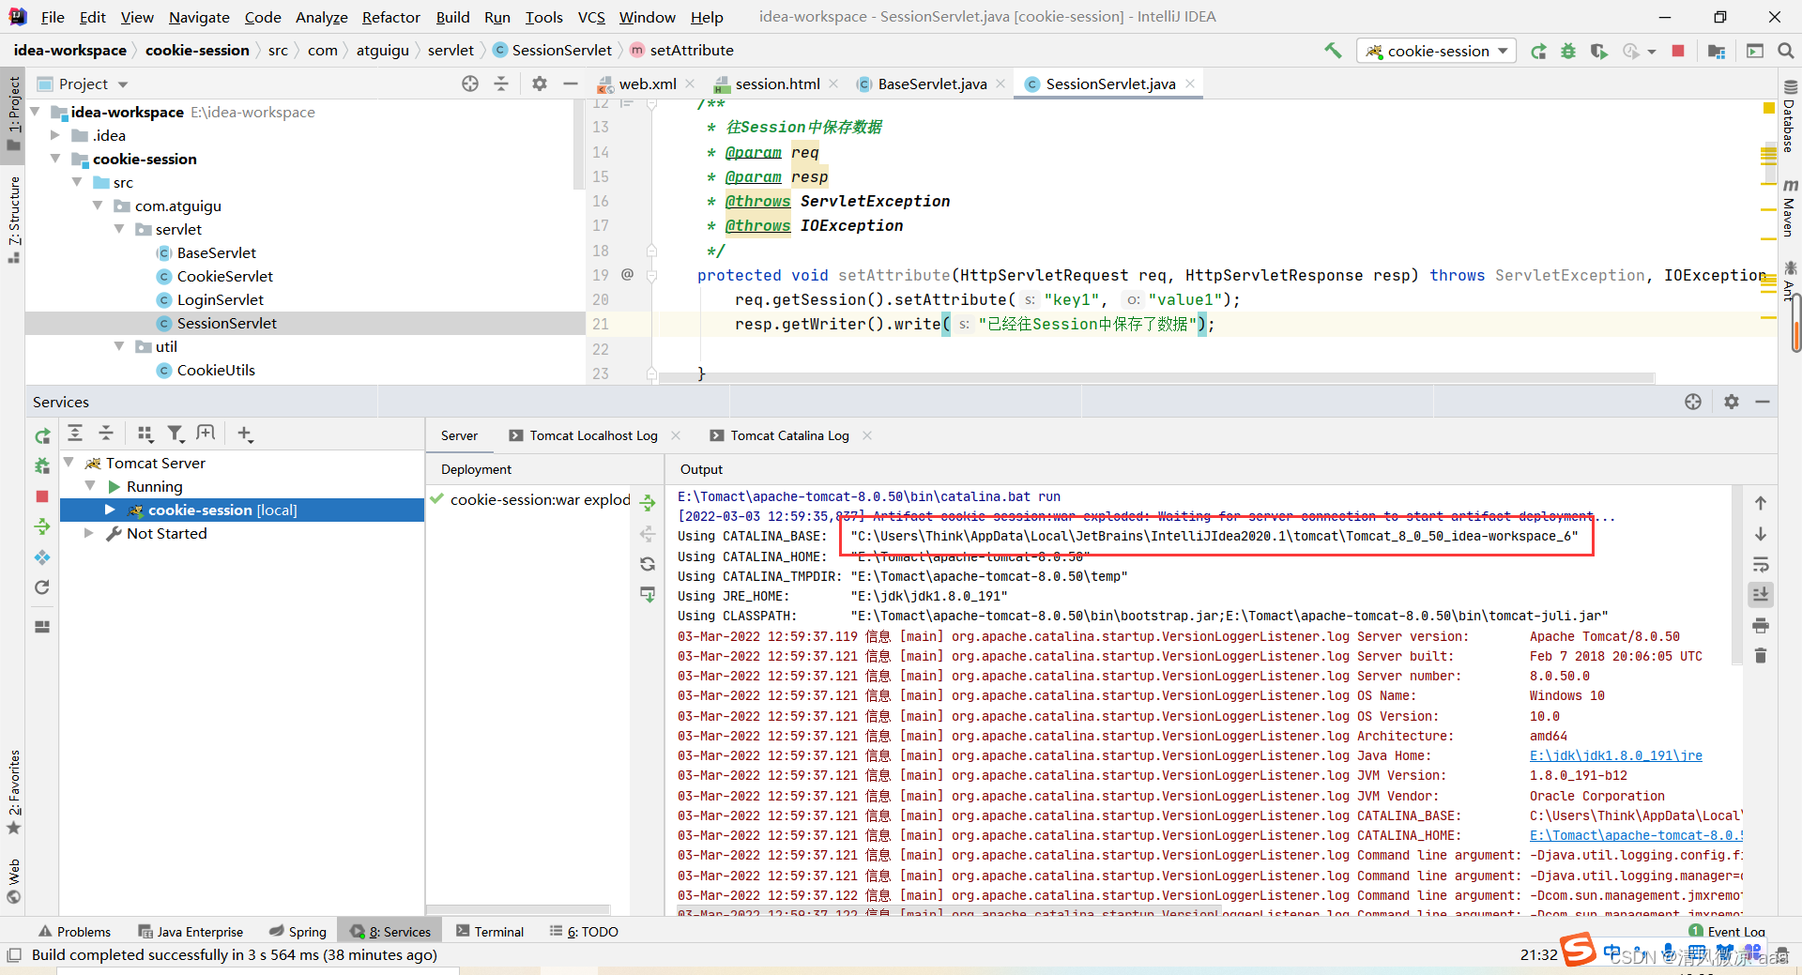This screenshot has width=1802, height=975.
Task: Clear the Output console with trash icon
Action: [1761, 655]
